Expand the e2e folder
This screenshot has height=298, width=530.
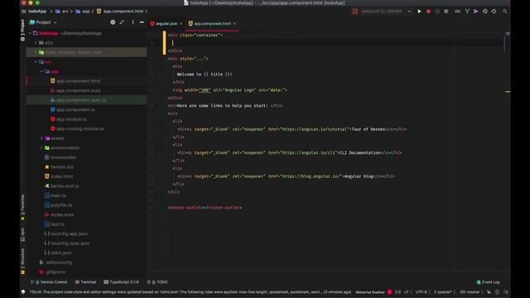[x=36, y=42]
